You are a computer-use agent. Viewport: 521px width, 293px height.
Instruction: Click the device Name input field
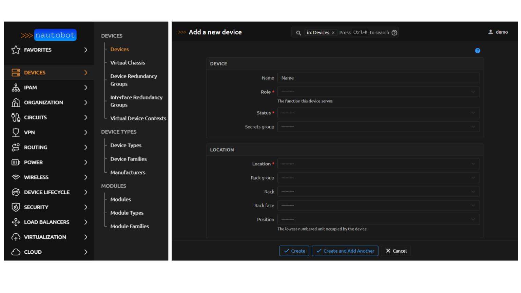point(378,78)
